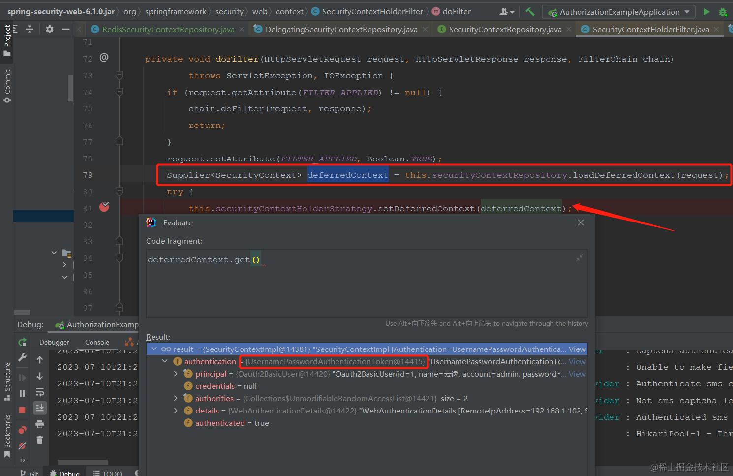This screenshot has width=733, height=476.
Task: Clear the console using the trash icon
Action: (40, 439)
